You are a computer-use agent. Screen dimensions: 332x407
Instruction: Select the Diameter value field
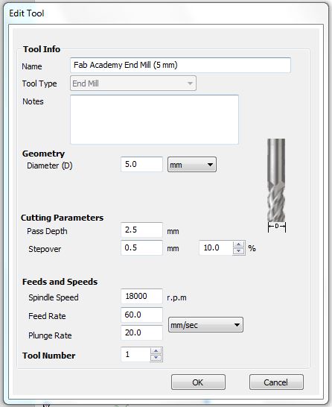[141, 164]
